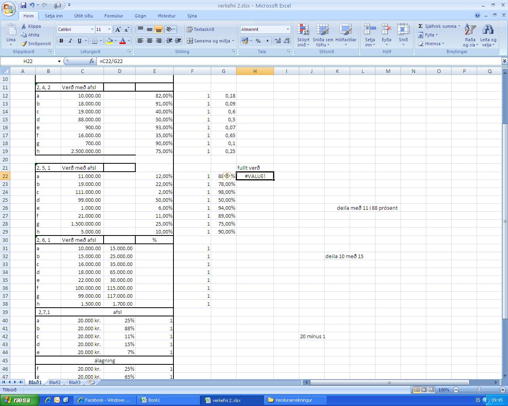This screenshot has height=406, width=508.
Task: Open the Blað2 sheet tab
Action: coord(55,383)
